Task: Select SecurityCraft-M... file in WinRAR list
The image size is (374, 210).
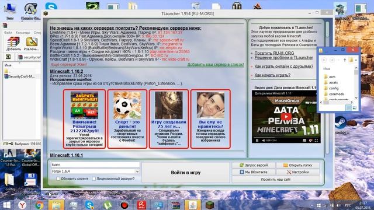Action: [20, 76]
